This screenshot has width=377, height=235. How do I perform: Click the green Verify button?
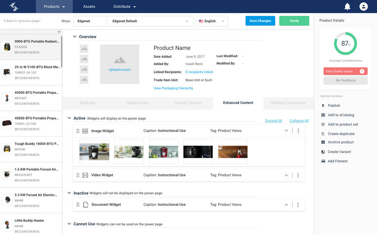[294, 21]
